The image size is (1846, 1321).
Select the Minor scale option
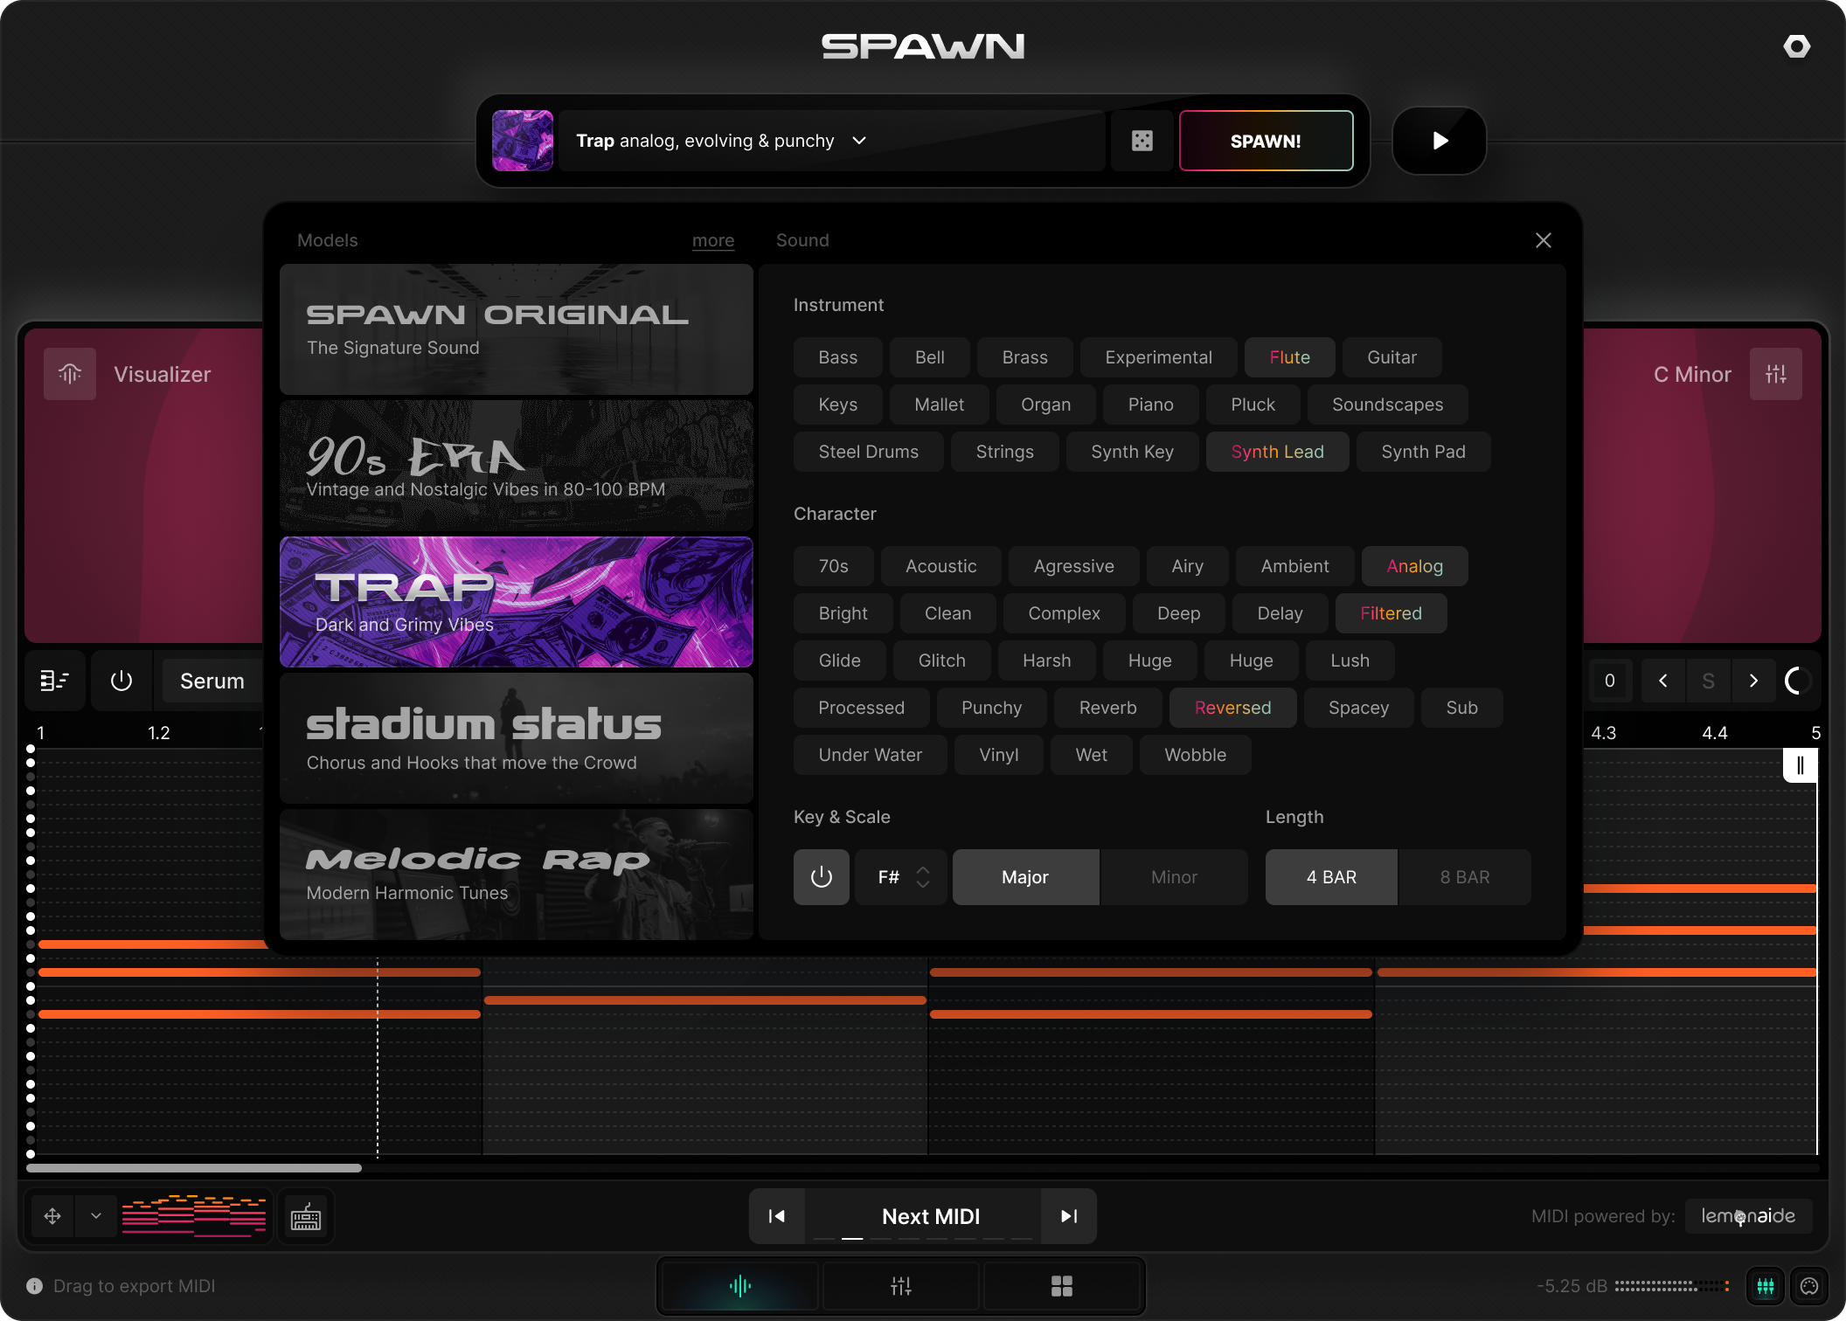pos(1174,877)
